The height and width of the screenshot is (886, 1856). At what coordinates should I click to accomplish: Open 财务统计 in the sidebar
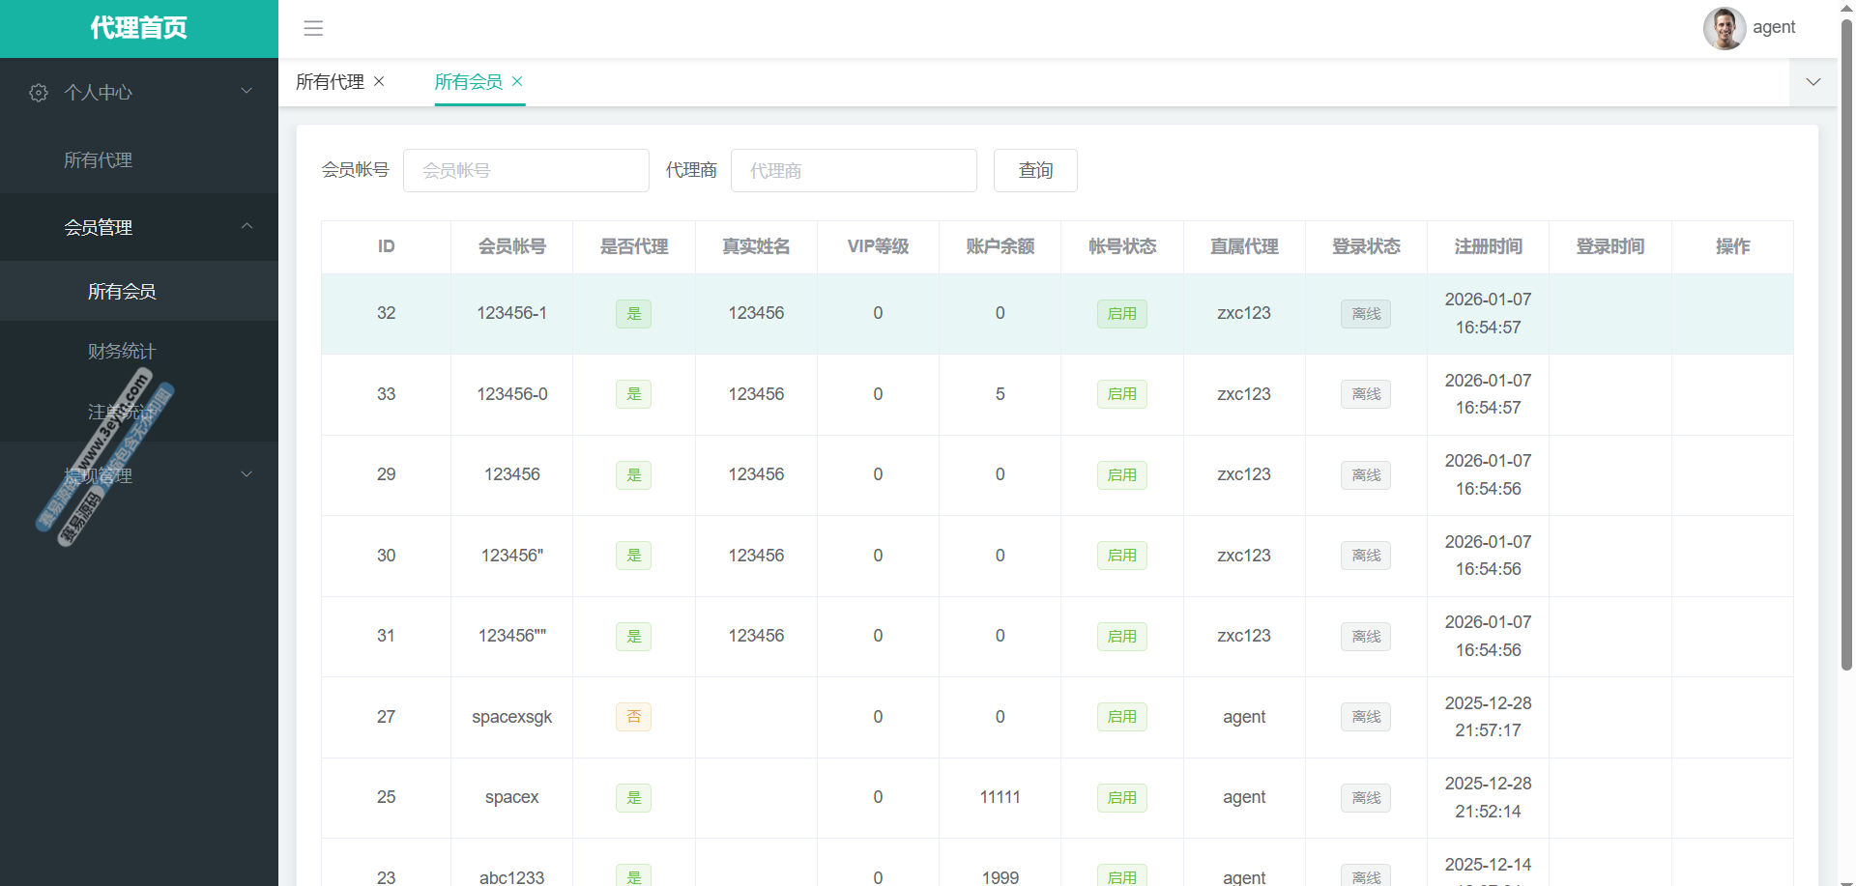click(122, 351)
